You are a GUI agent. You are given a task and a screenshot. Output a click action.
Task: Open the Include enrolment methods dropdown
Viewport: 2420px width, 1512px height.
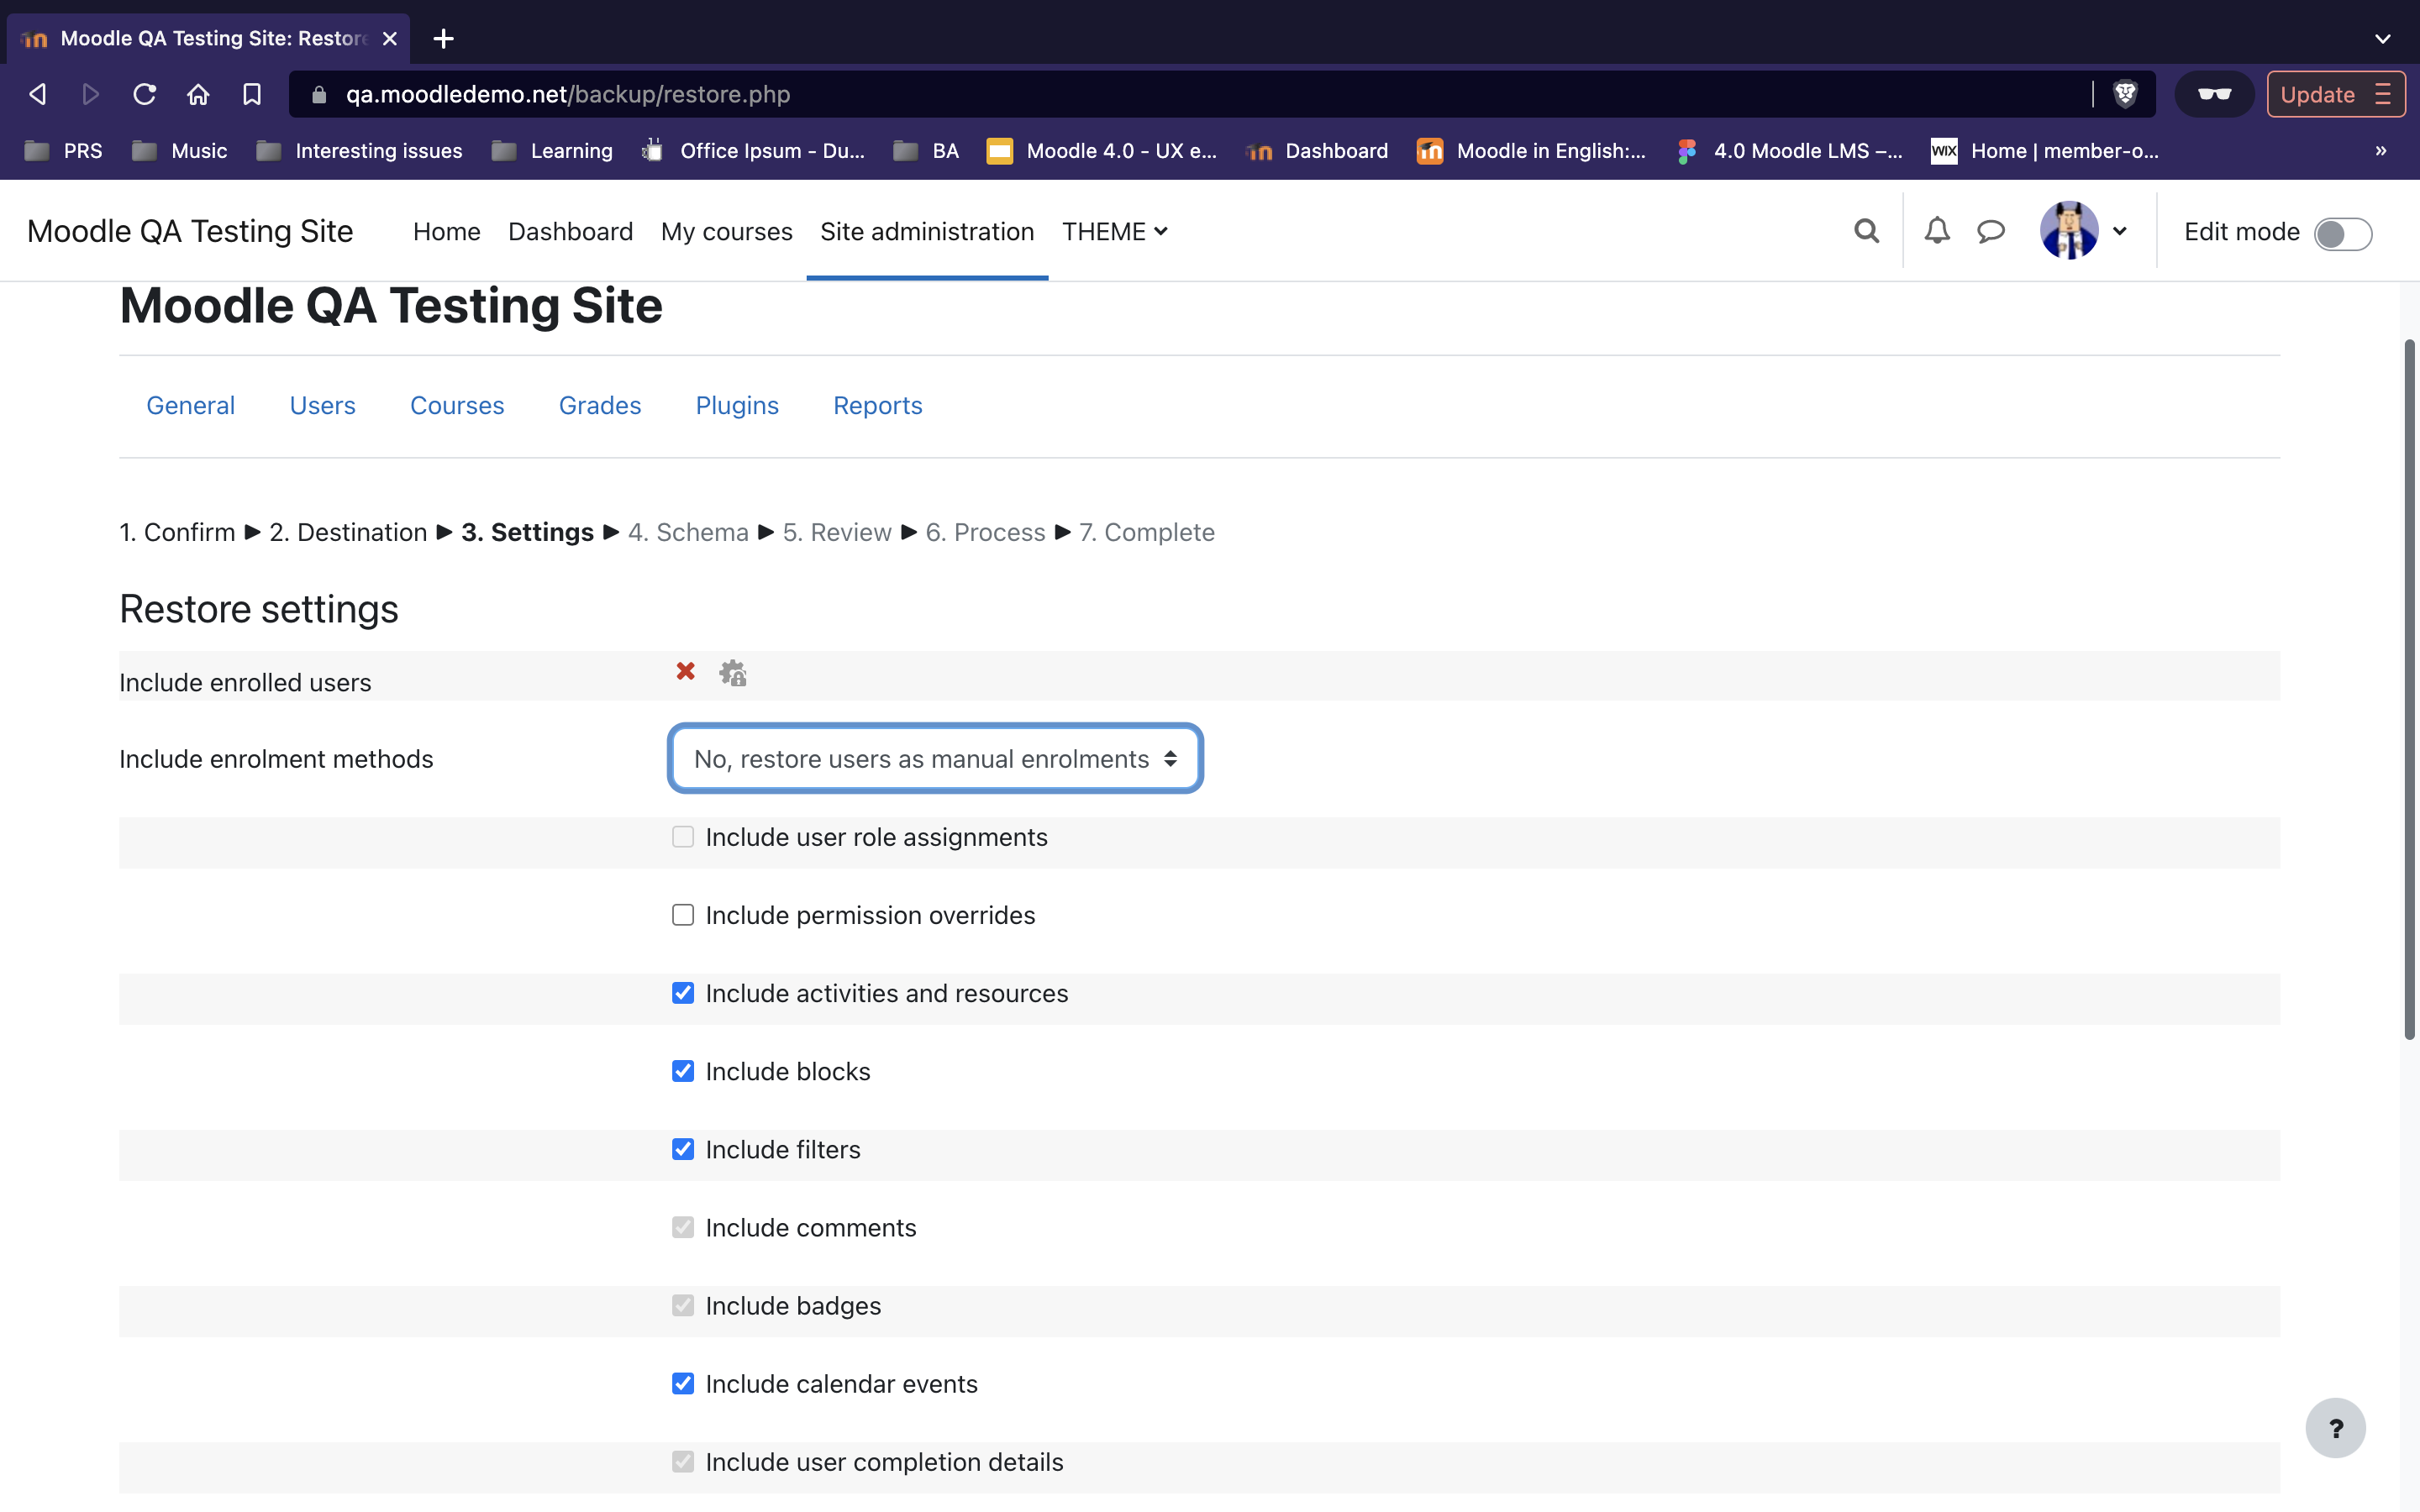click(935, 758)
